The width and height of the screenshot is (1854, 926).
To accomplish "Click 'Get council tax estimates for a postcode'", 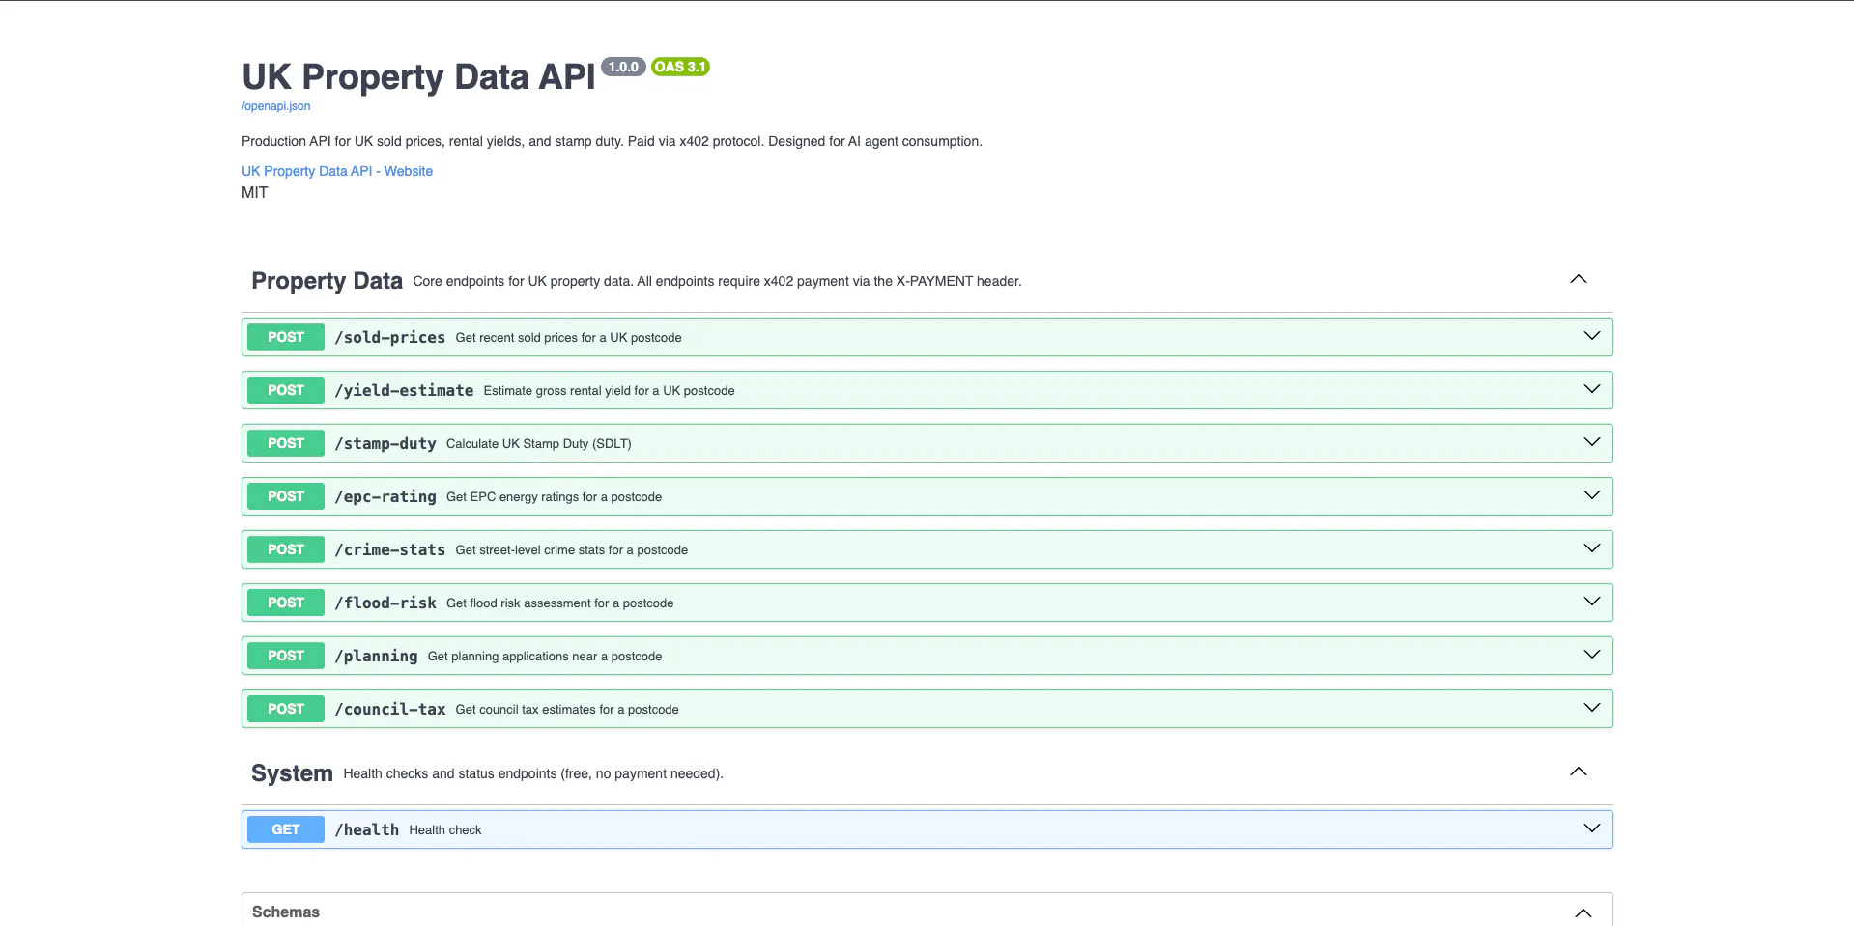I will [x=567, y=709].
